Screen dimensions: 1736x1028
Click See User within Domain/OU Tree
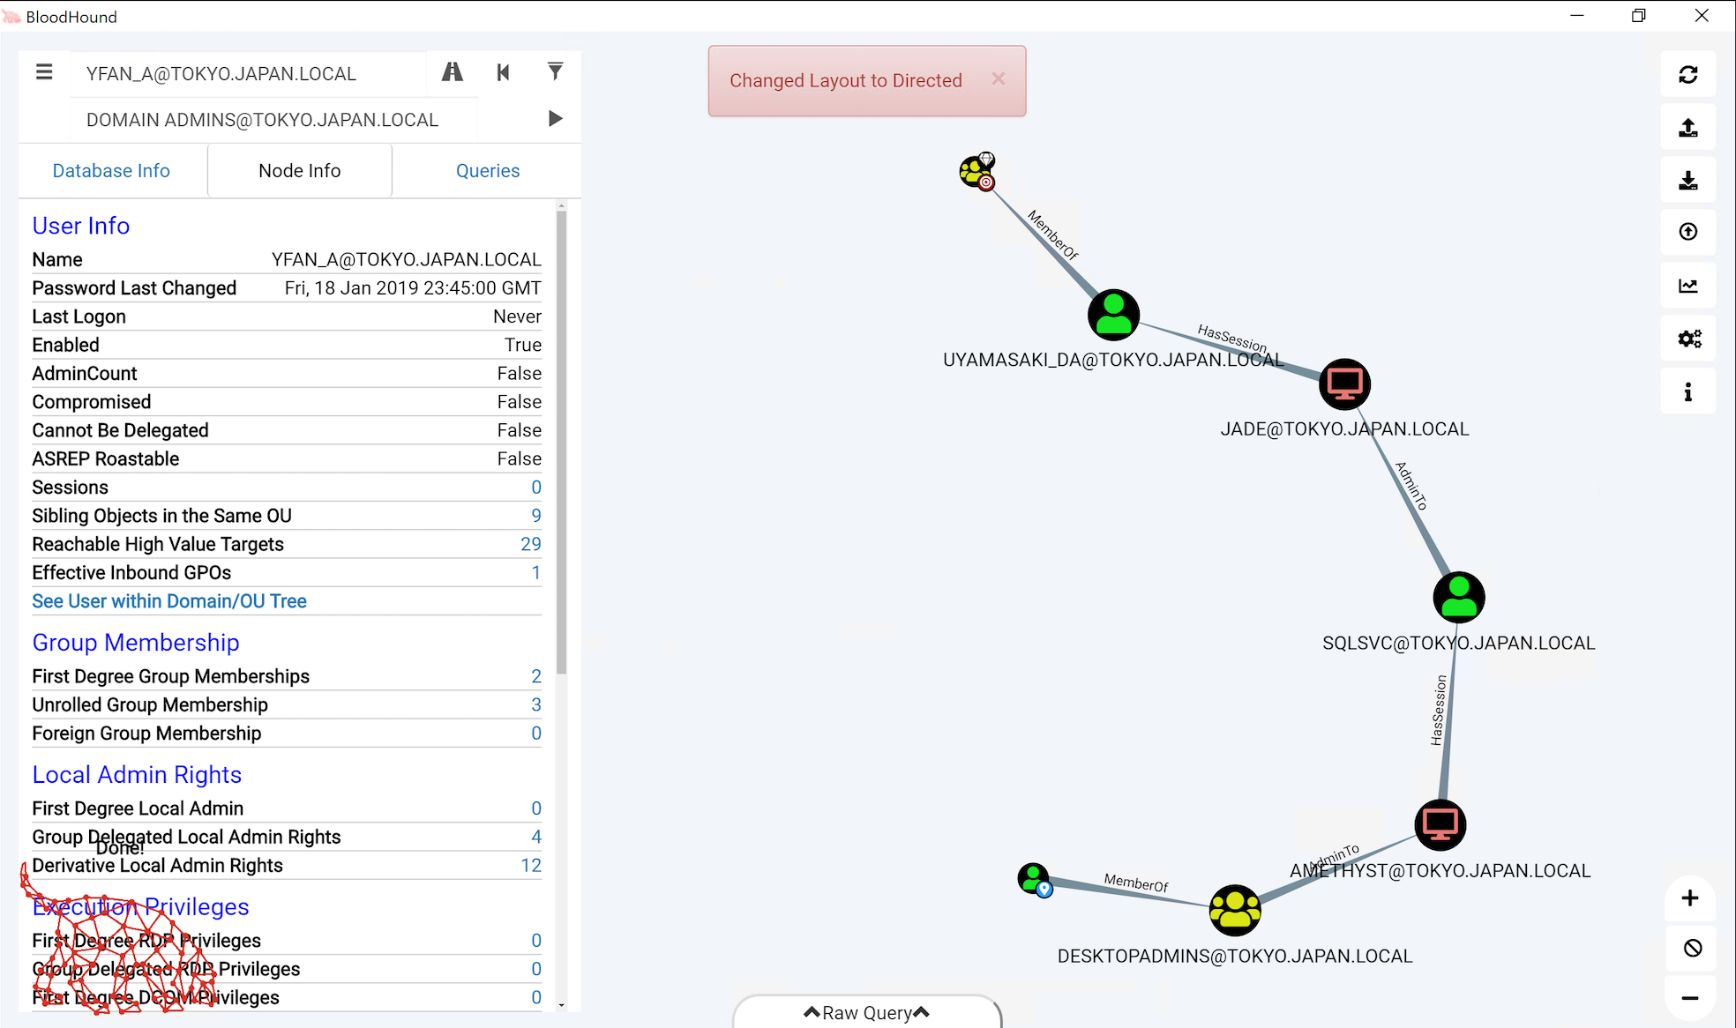169,601
